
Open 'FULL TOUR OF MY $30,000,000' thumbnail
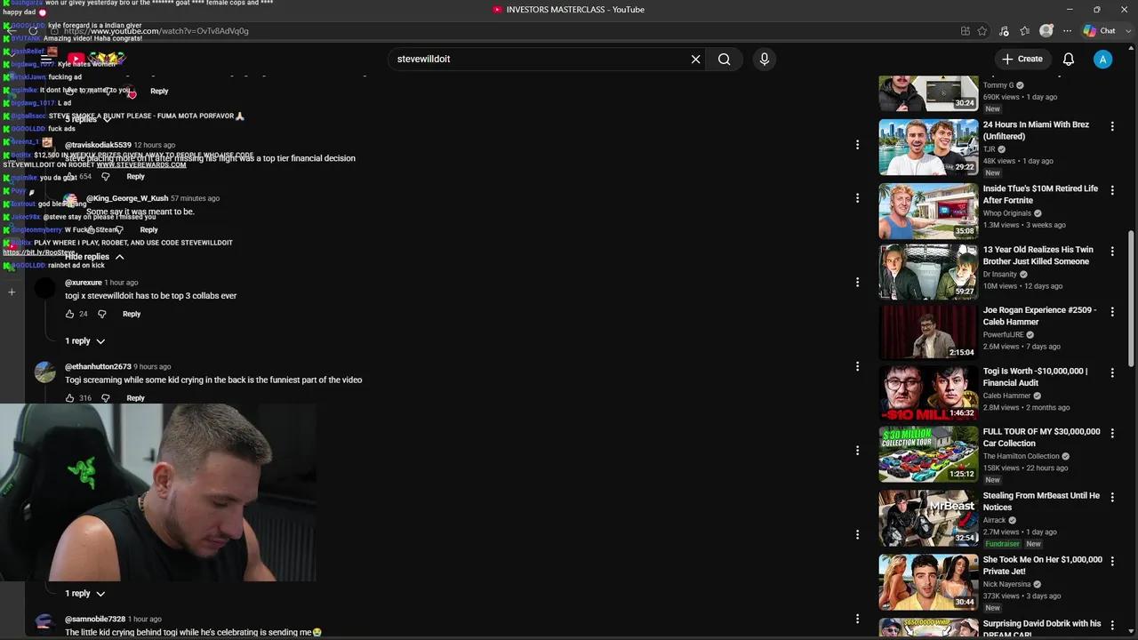pos(928,453)
